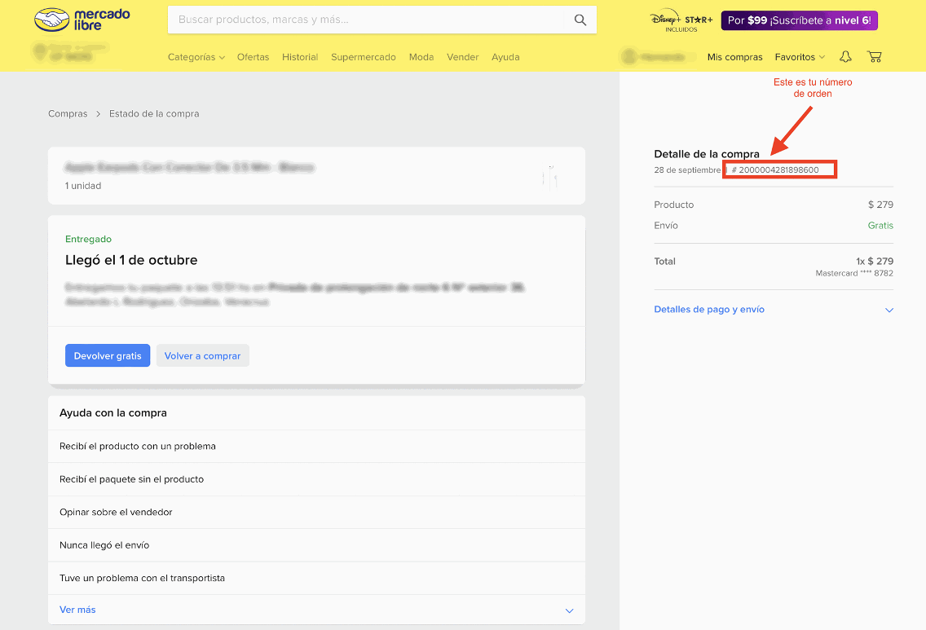The height and width of the screenshot is (630, 926).
Task: Open the notifications bell
Action: (845, 57)
